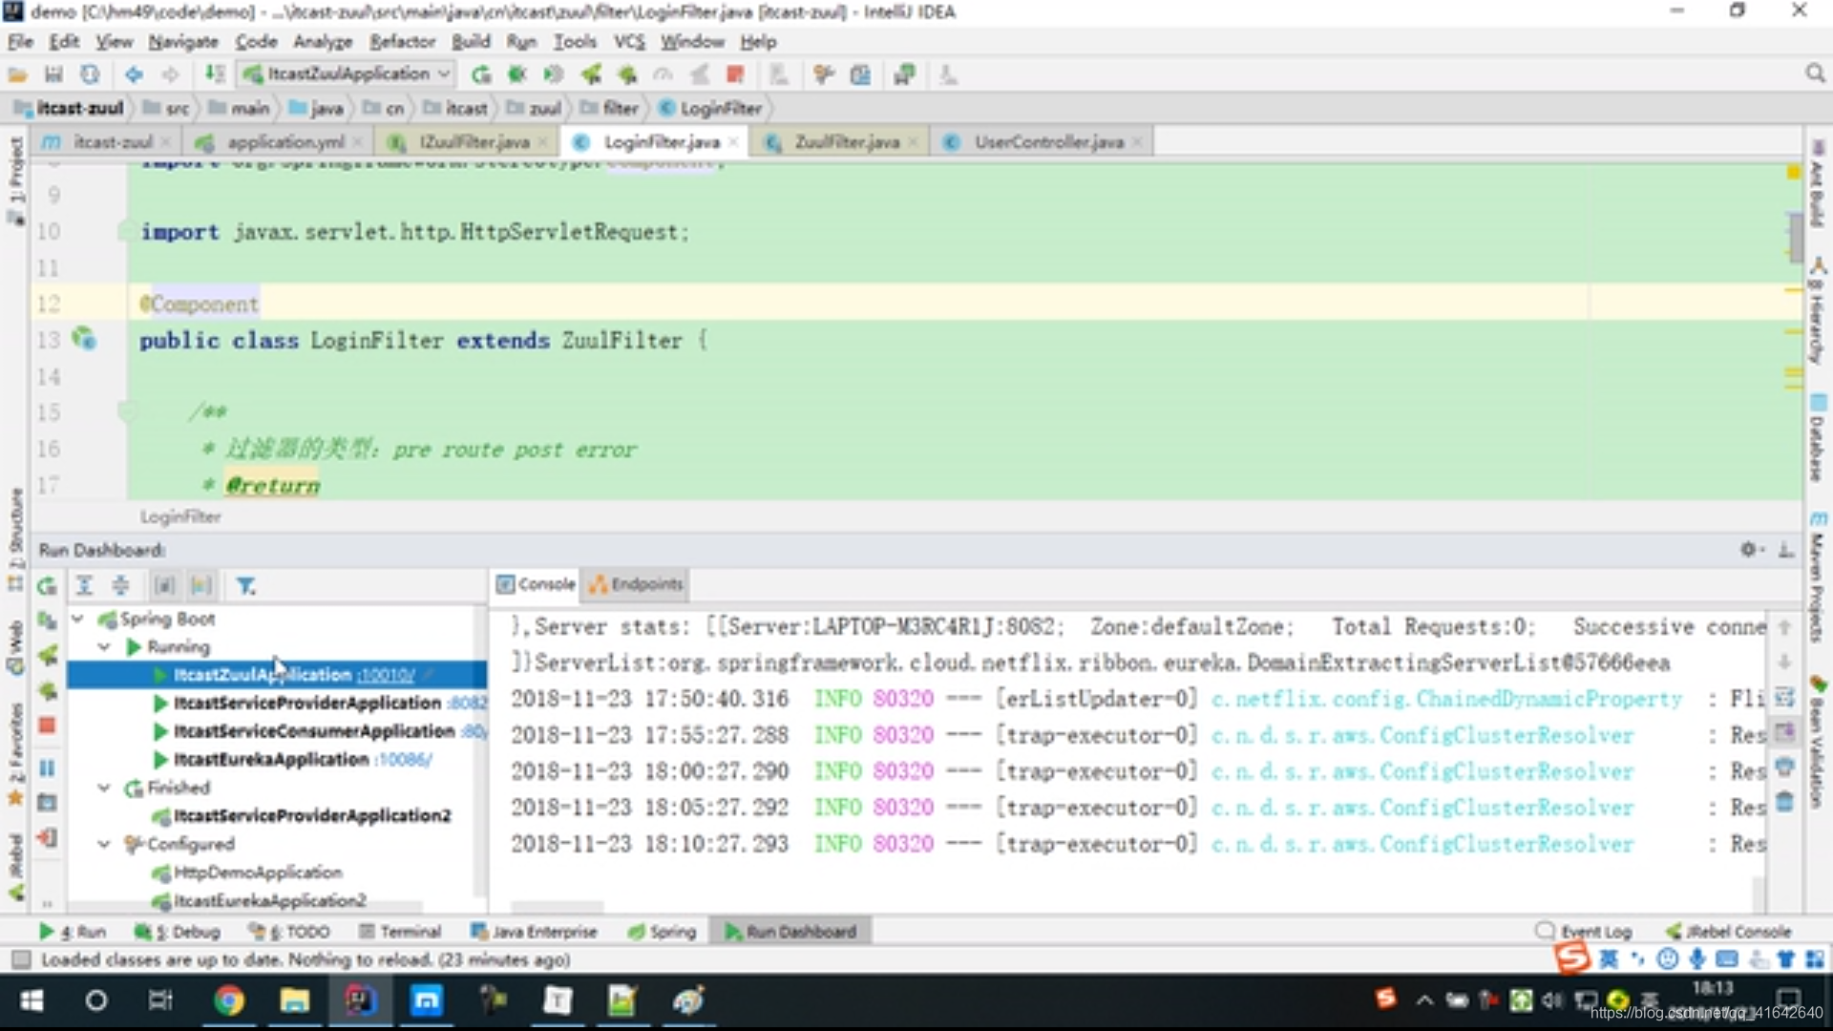Image resolution: width=1833 pixels, height=1031 pixels.
Task: Open the Refactor menu
Action: coord(402,41)
